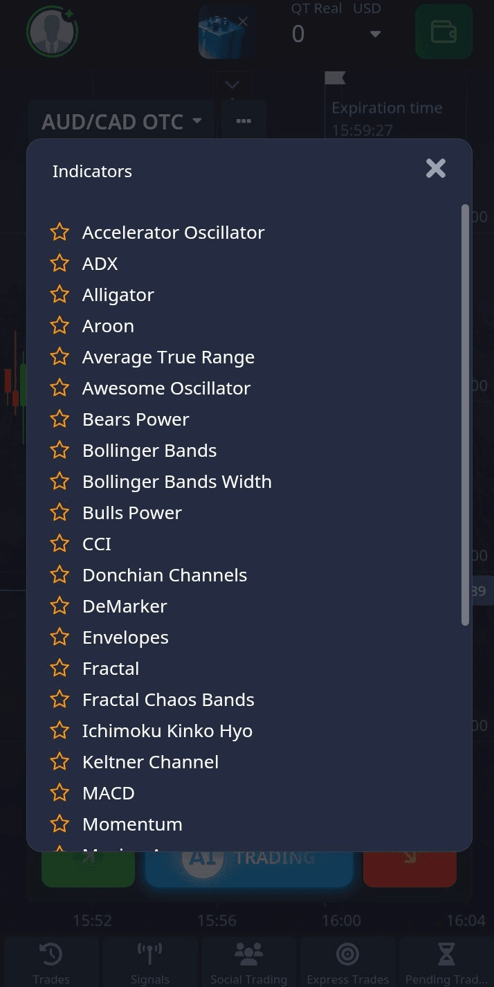Add the Donchian Channels indicator
The width and height of the screenshot is (494, 987).
165,575
